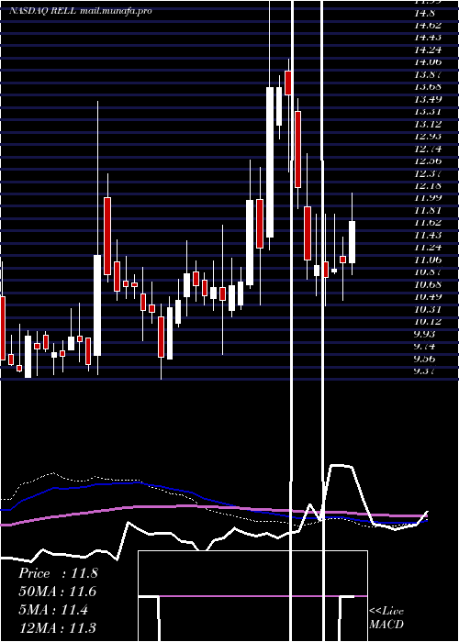Click the 11.62 price axis label

click(428, 223)
